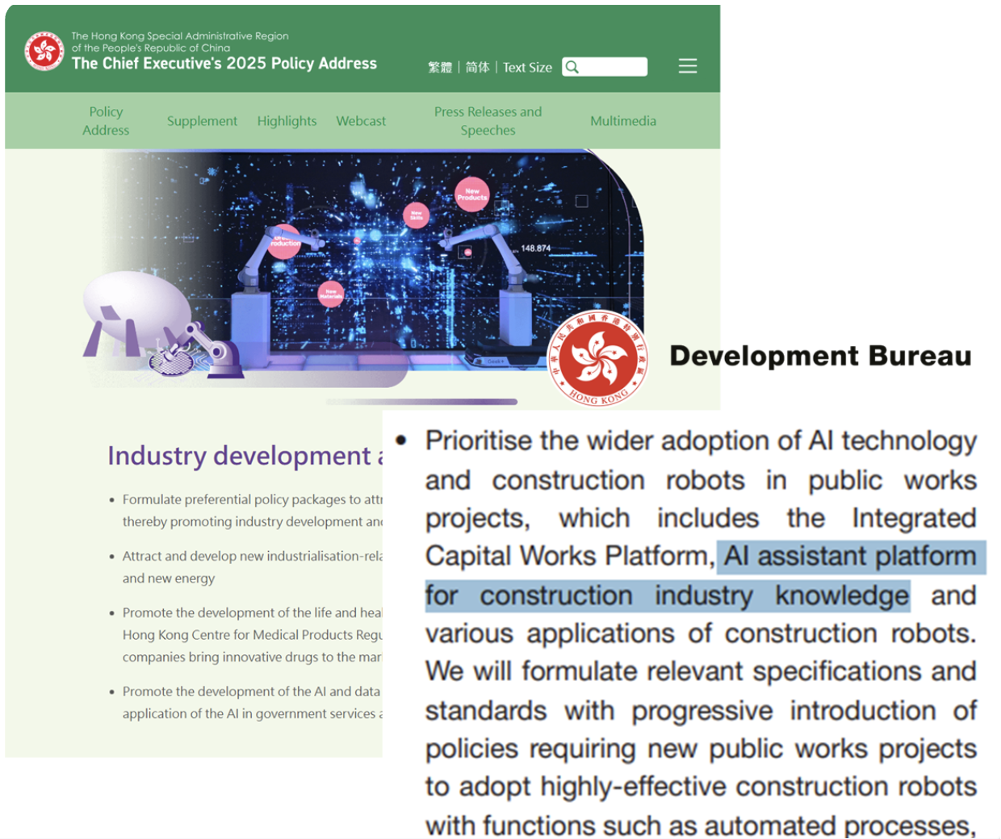Click the pink 'New Products' bubble in banner
This screenshot has height=839, width=1001.
pos(472,194)
